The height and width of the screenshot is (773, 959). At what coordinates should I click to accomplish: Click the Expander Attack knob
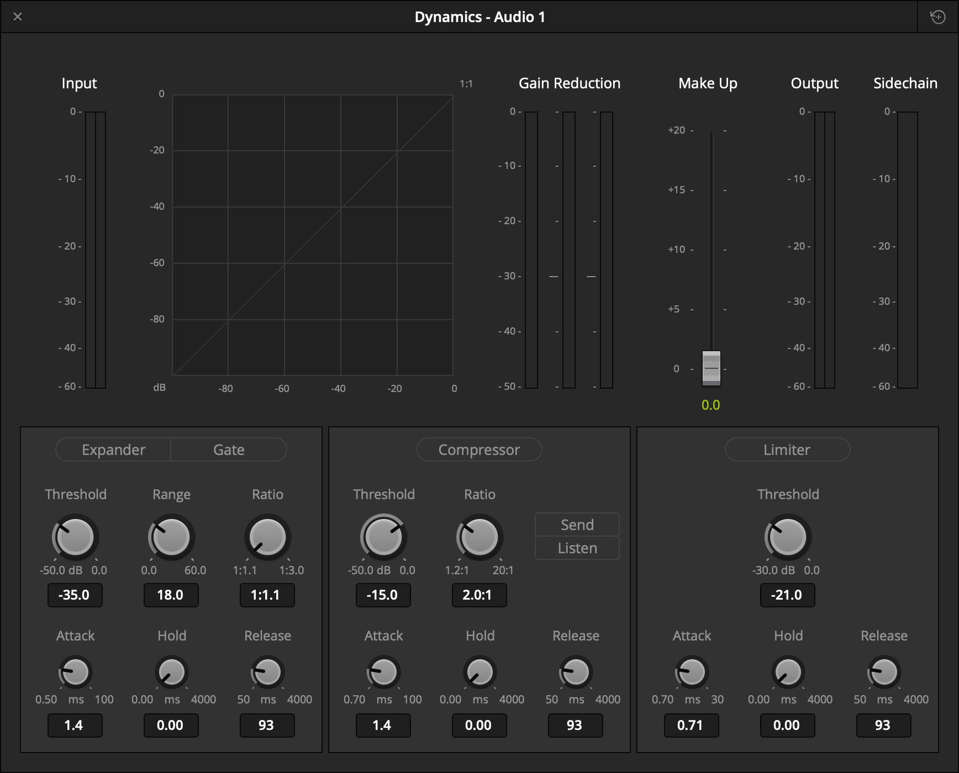point(76,672)
